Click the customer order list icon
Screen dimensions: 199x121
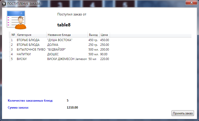click(16, 20)
